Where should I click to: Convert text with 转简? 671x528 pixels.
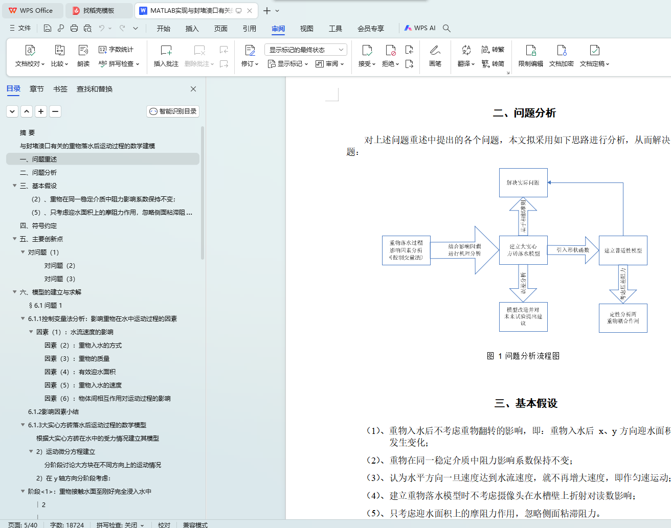point(493,64)
